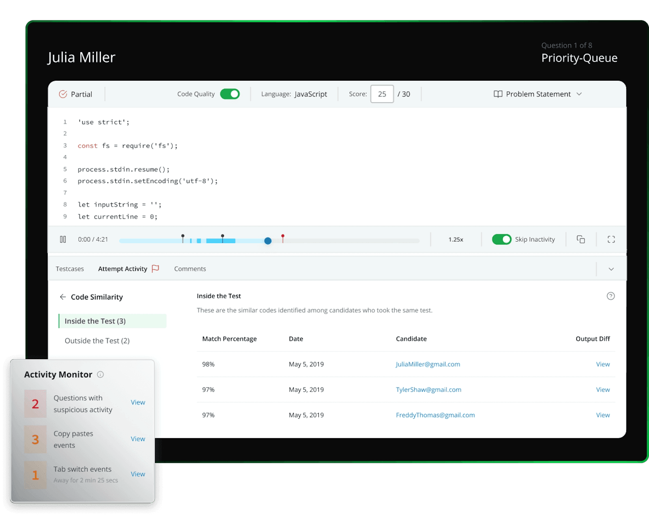
Task: Switch to the Testcases tab
Action: pos(70,269)
